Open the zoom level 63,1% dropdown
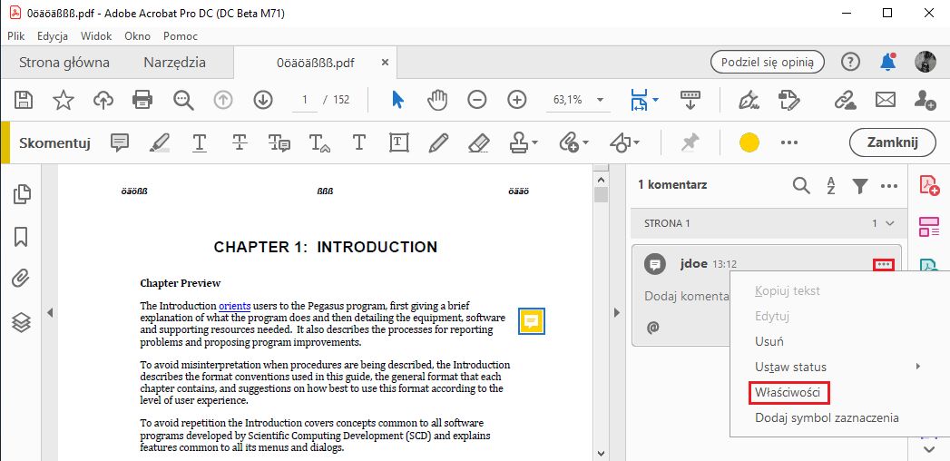 [600, 100]
